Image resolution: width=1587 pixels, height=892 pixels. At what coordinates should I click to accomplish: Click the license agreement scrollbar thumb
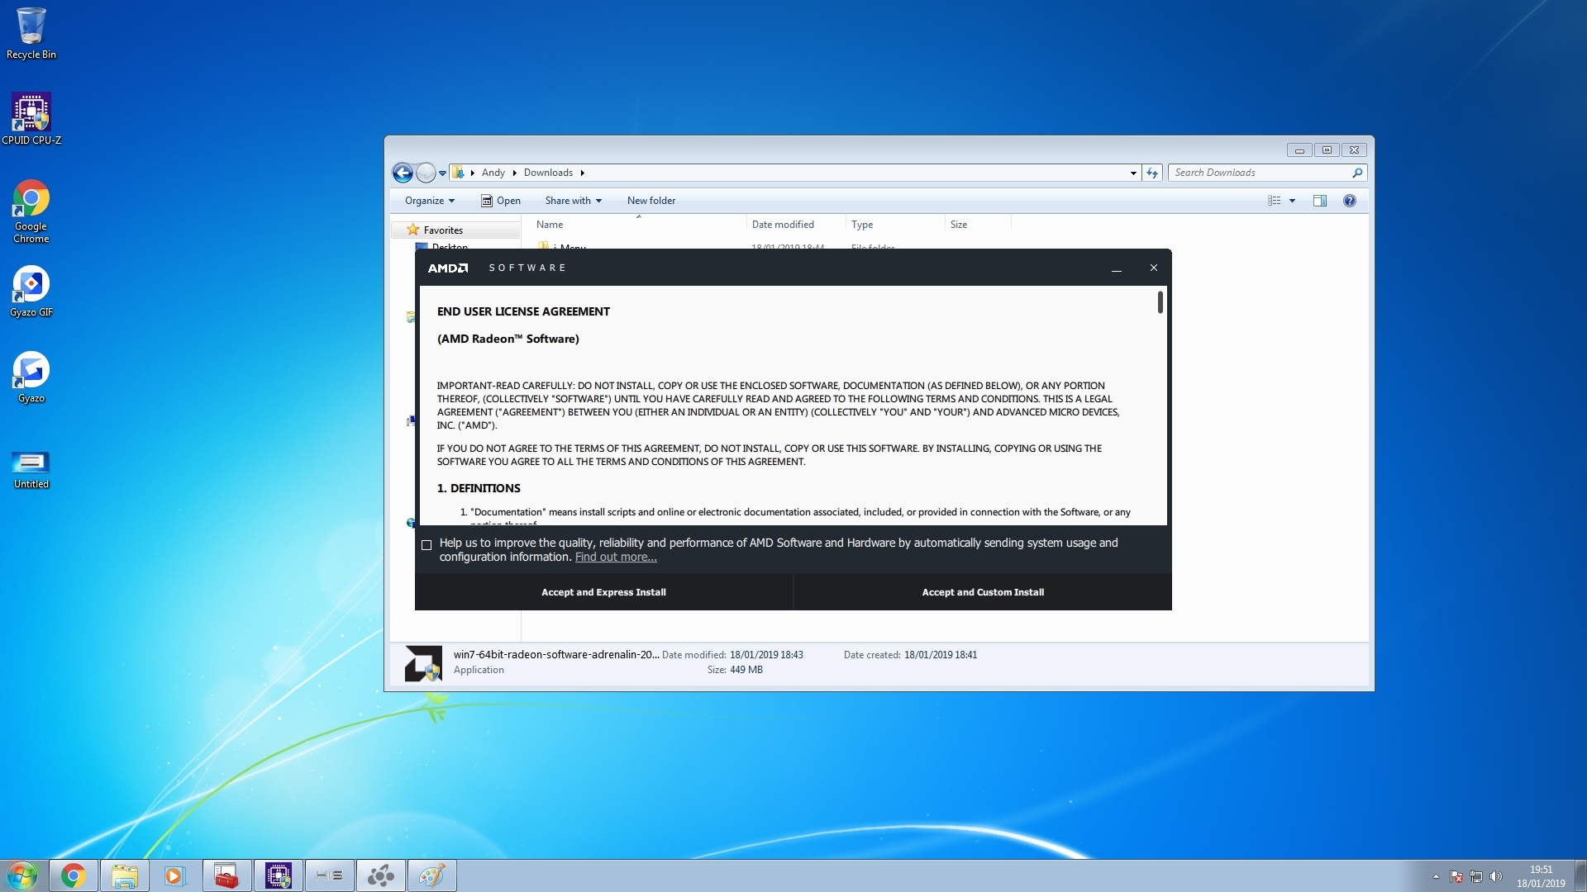(1160, 302)
